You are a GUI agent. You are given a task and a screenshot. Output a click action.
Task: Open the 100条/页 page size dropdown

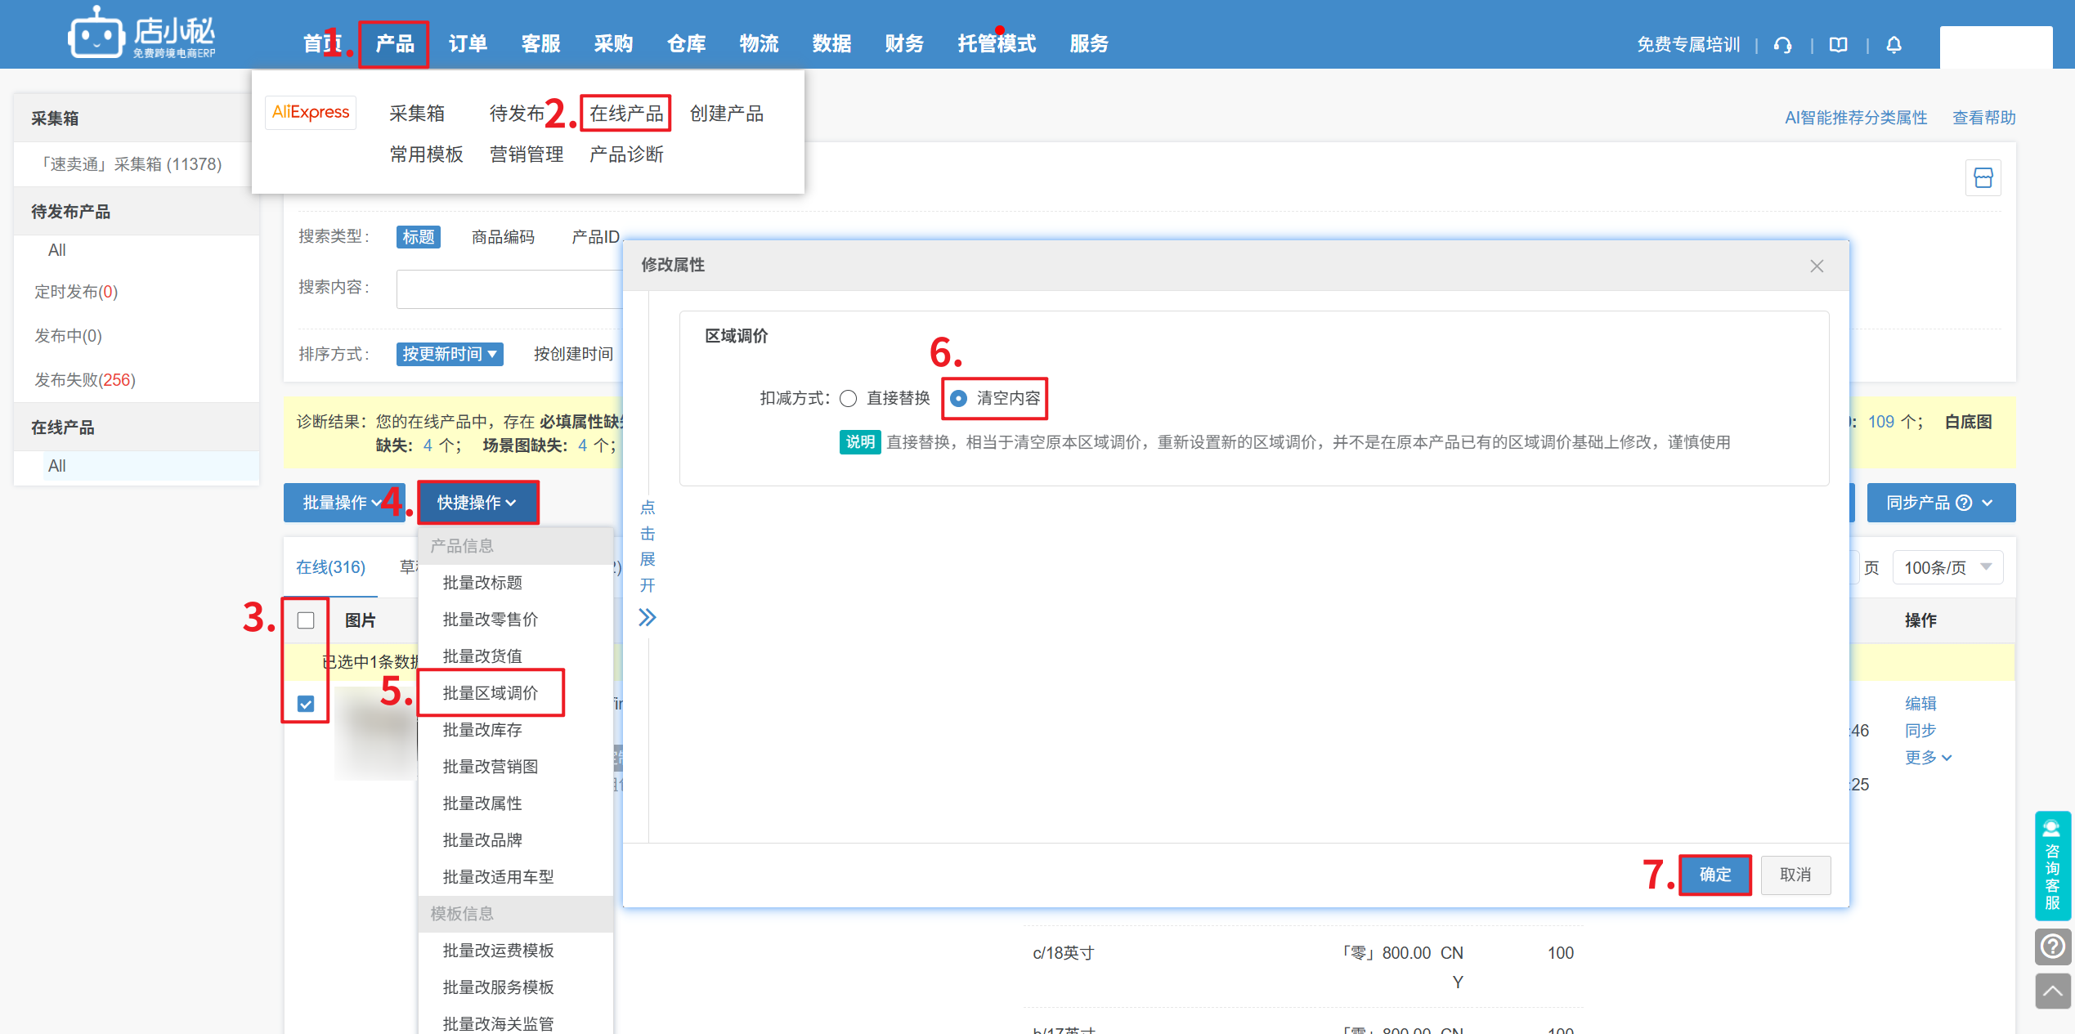coord(1947,567)
